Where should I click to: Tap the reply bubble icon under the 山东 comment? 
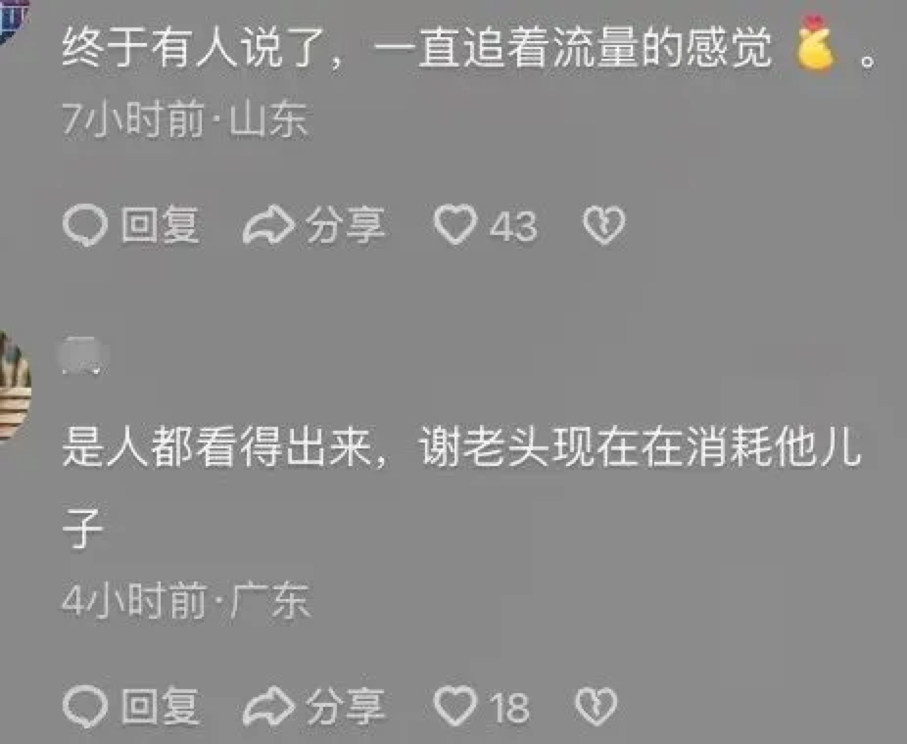coord(85,226)
